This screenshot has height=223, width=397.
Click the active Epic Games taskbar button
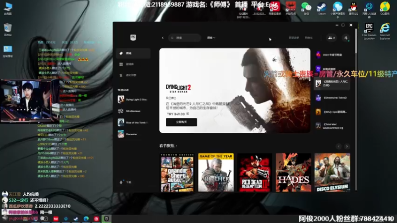[106, 219]
